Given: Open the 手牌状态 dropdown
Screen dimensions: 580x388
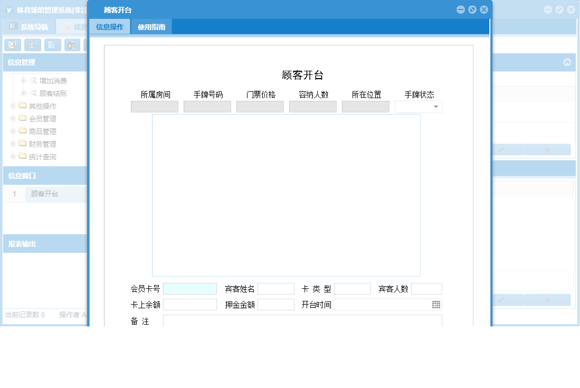Looking at the screenshot, I should 437,106.
